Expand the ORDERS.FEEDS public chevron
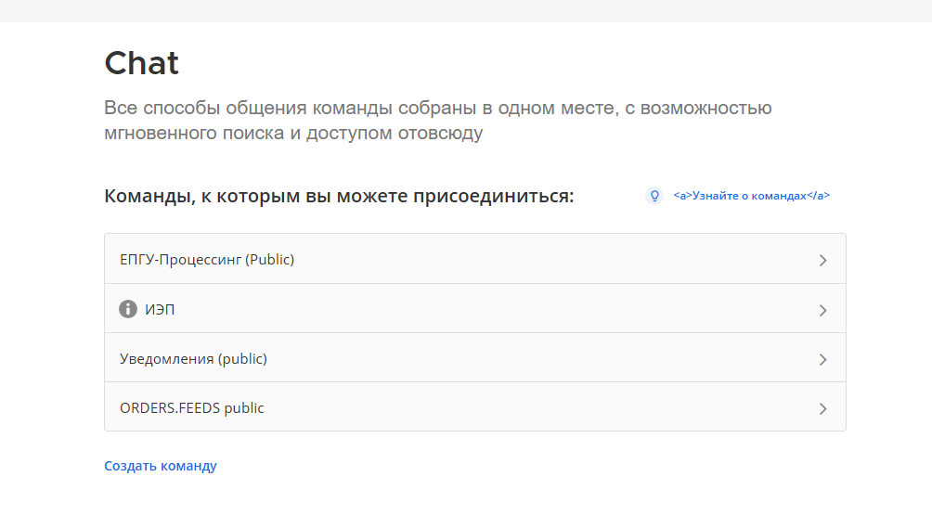The width and height of the screenshot is (932, 528). click(822, 408)
